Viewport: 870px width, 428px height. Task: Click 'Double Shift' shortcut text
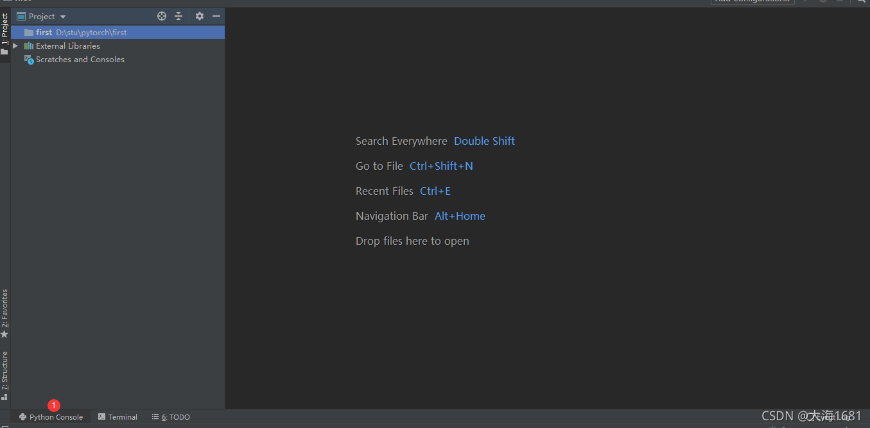[x=484, y=141]
